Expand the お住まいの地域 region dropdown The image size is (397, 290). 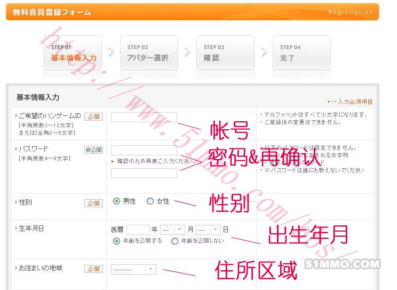tap(133, 270)
